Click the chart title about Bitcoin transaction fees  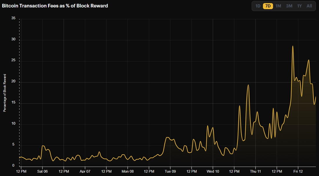[x=55, y=6]
